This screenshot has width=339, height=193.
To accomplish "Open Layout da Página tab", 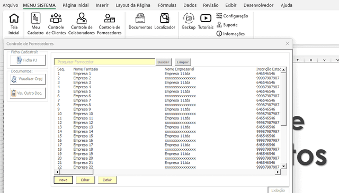I will [133, 5].
